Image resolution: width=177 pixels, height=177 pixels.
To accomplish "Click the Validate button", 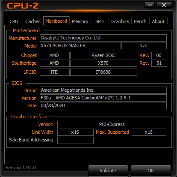I will [x=108, y=171].
